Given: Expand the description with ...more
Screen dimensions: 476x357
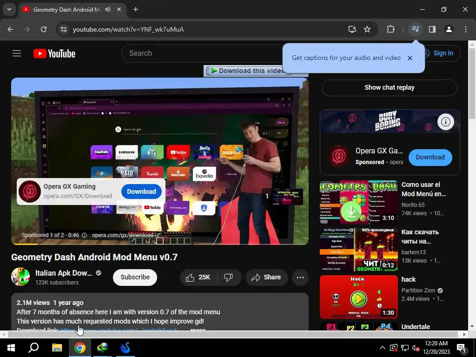Looking at the screenshot, I should point(198,330).
